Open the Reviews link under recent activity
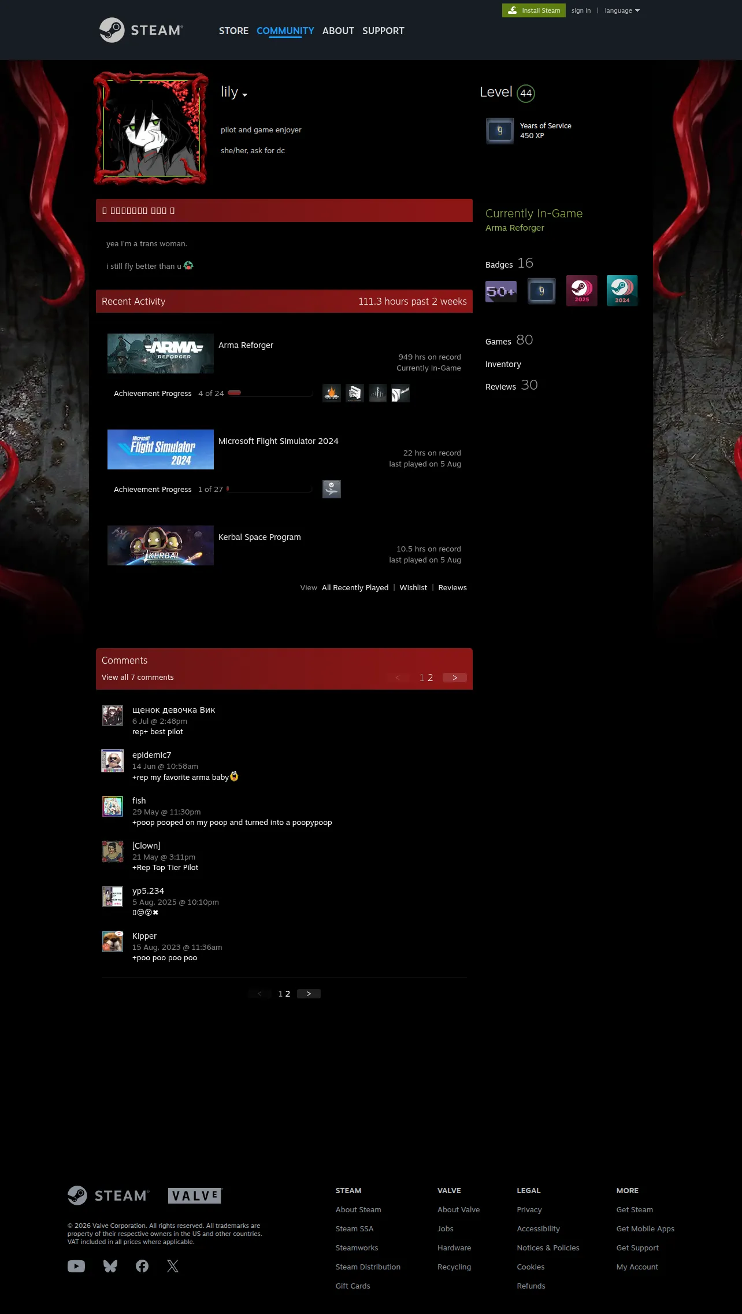742x1314 pixels. 452,587
